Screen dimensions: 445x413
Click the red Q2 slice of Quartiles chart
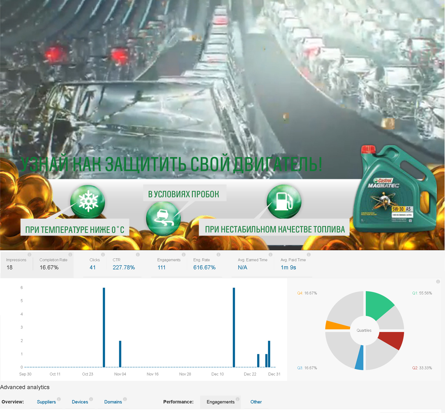[392, 340]
